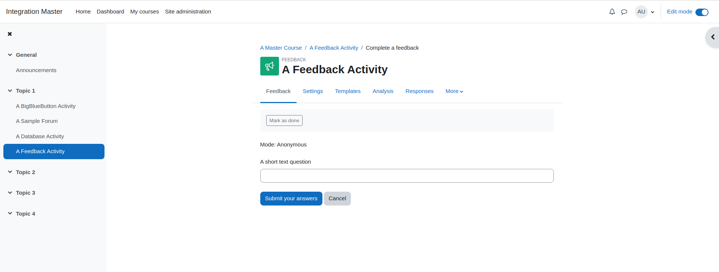The image size is (719, 272).
Task: Click the Mark as done button
Action: 284,121
